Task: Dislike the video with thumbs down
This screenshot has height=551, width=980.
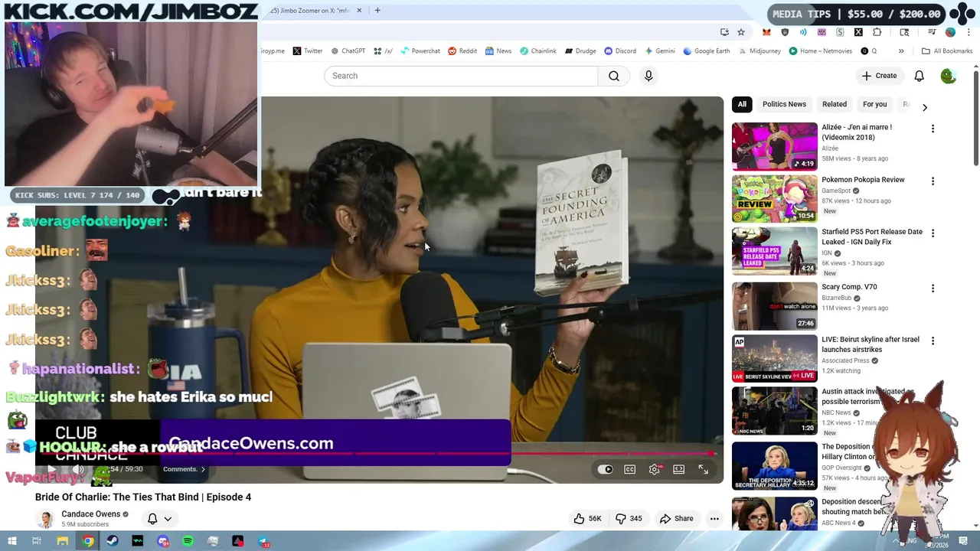Action: click(x=629, y=518)
